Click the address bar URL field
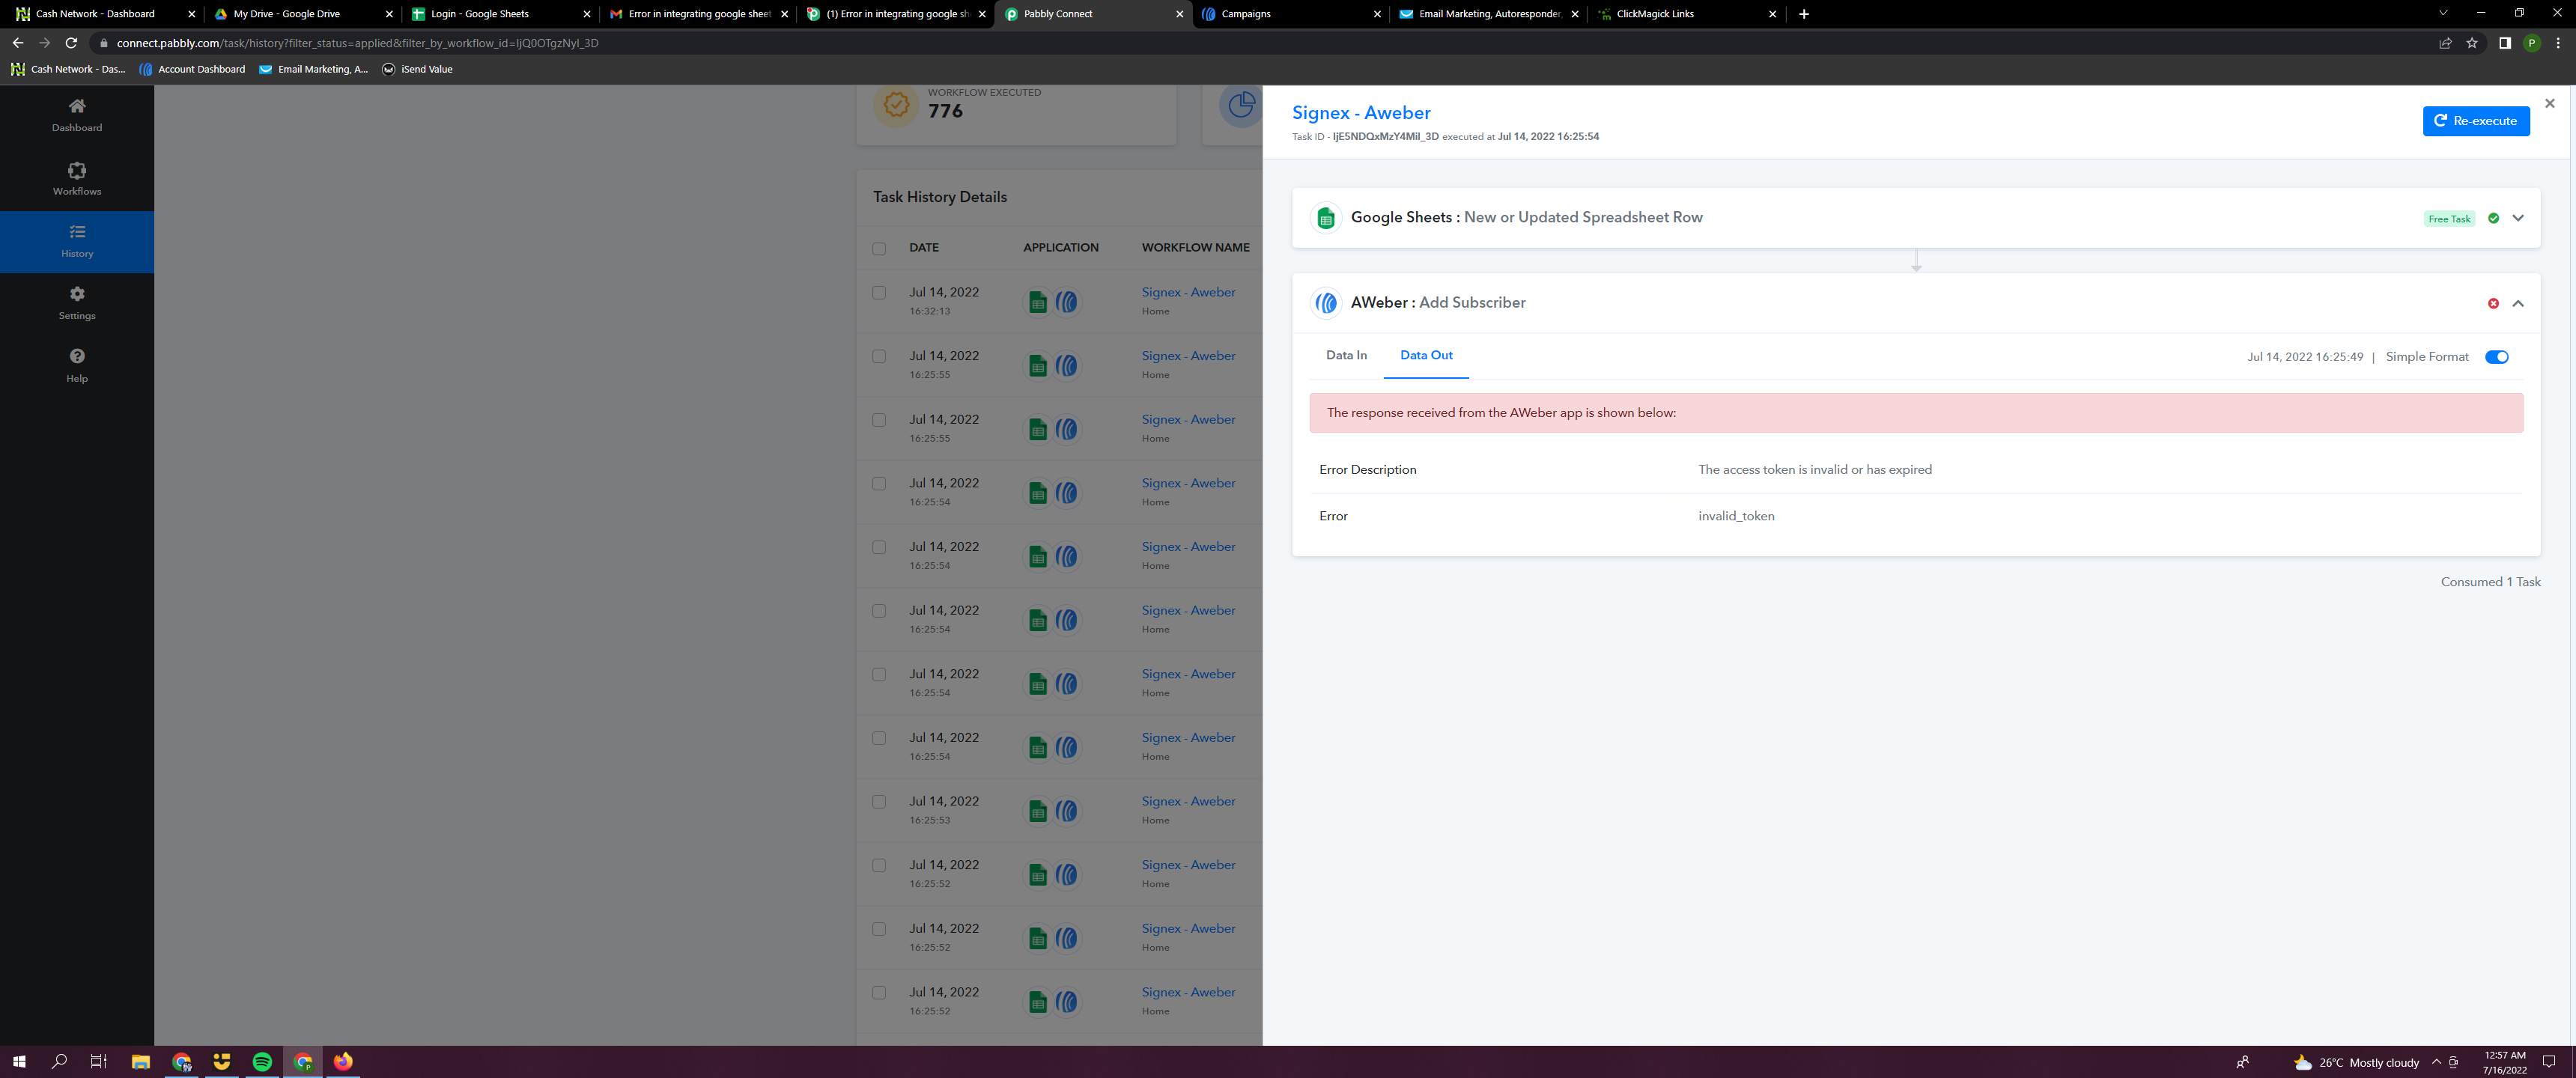 (x=1260, y=43)
